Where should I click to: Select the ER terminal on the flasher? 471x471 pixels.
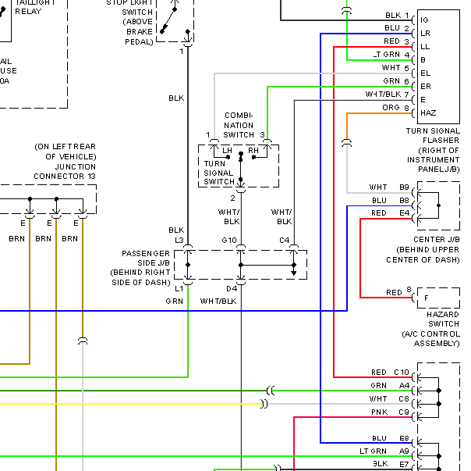tap(426, 87)
